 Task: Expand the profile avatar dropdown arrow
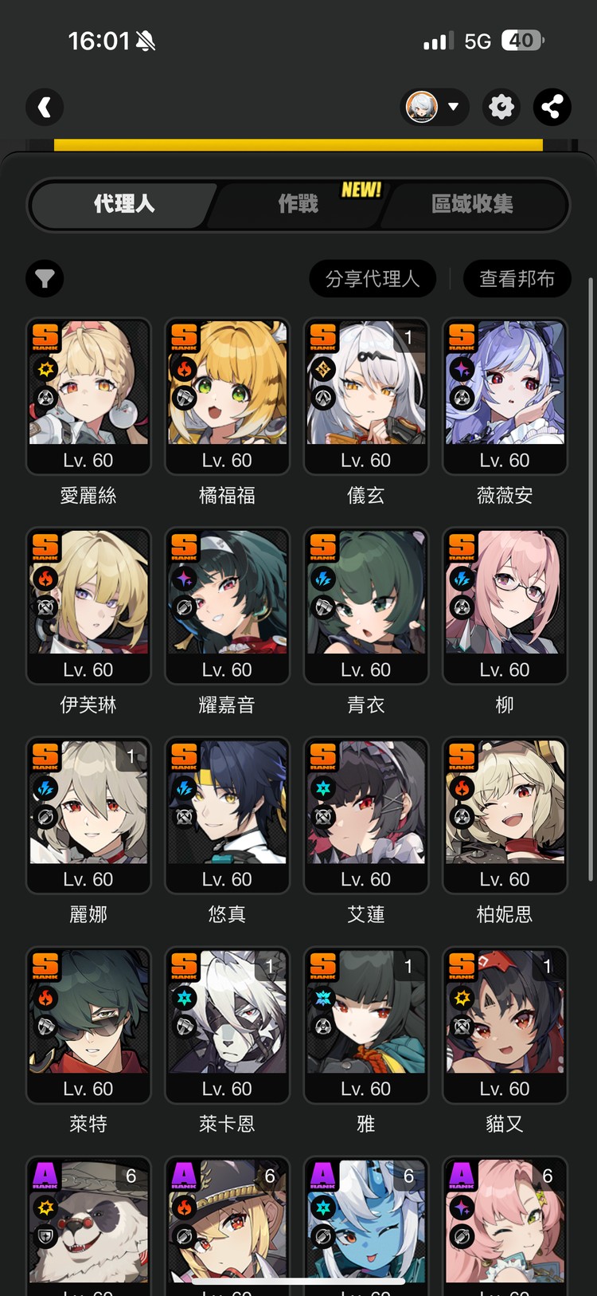coord(453,107)
